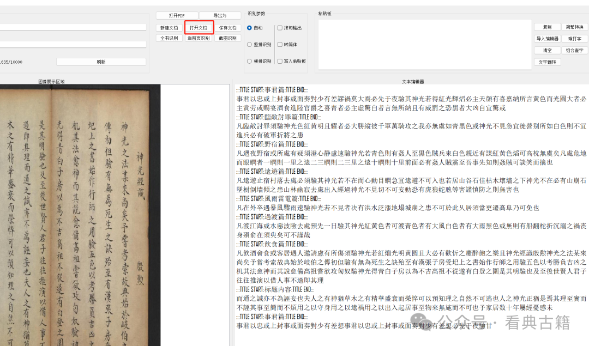Click the 打开PDF button
This screenshot has height=346, width=589.
coord(177,16)
